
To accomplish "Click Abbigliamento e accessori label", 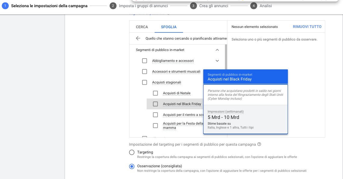I will point(173,61).
